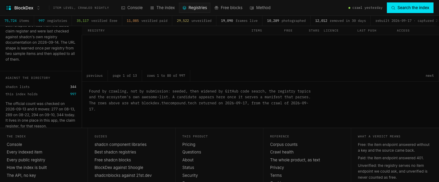Open the BlockDex against Shoogle guide

coord(119,168)
